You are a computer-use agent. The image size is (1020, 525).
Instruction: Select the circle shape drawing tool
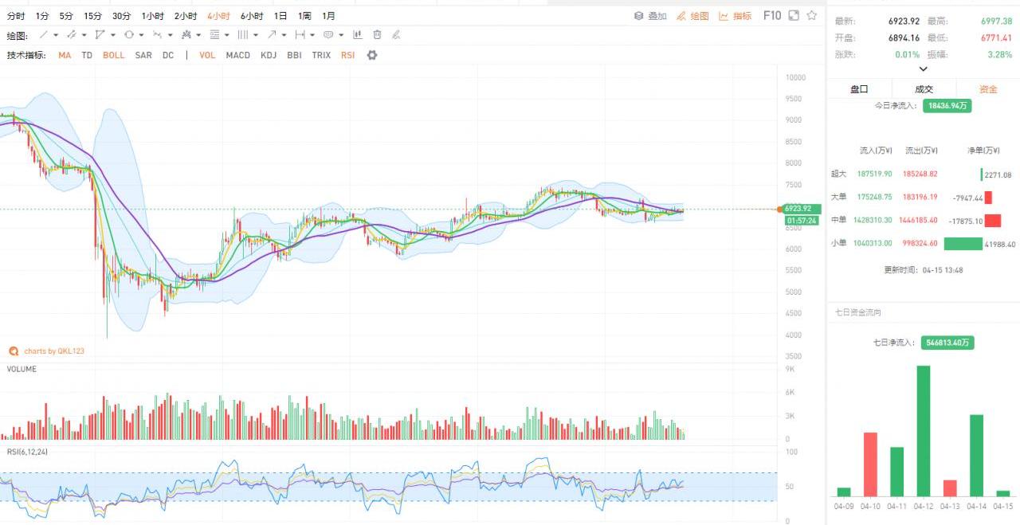pos(129,35)
